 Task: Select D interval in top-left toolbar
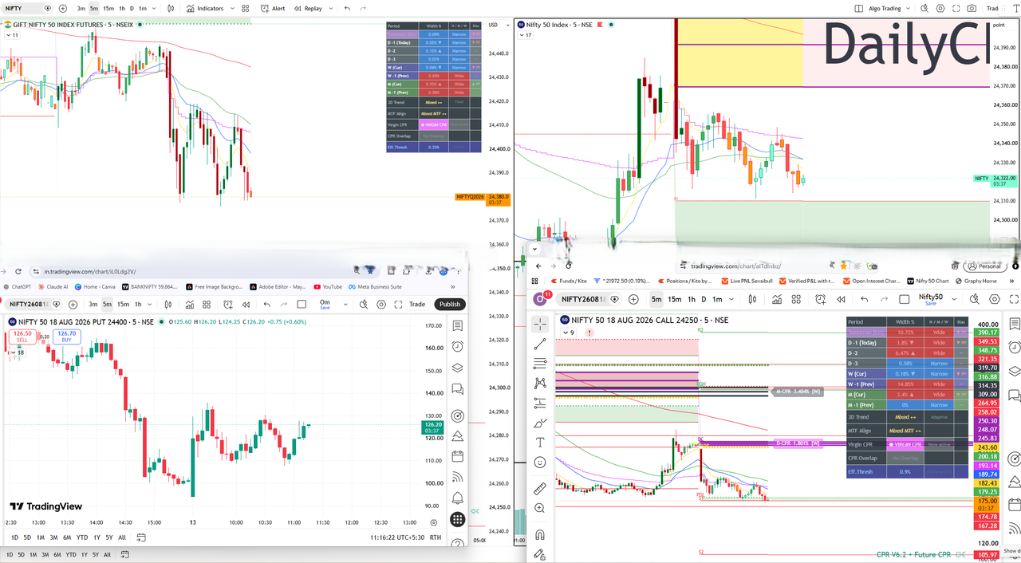pyautogui.click(x=132, y=8)
